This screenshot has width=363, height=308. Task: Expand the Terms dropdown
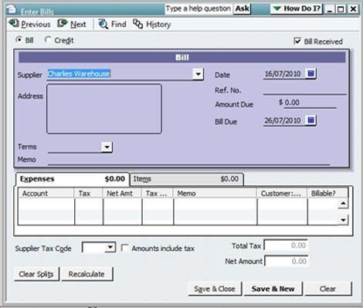107,147
